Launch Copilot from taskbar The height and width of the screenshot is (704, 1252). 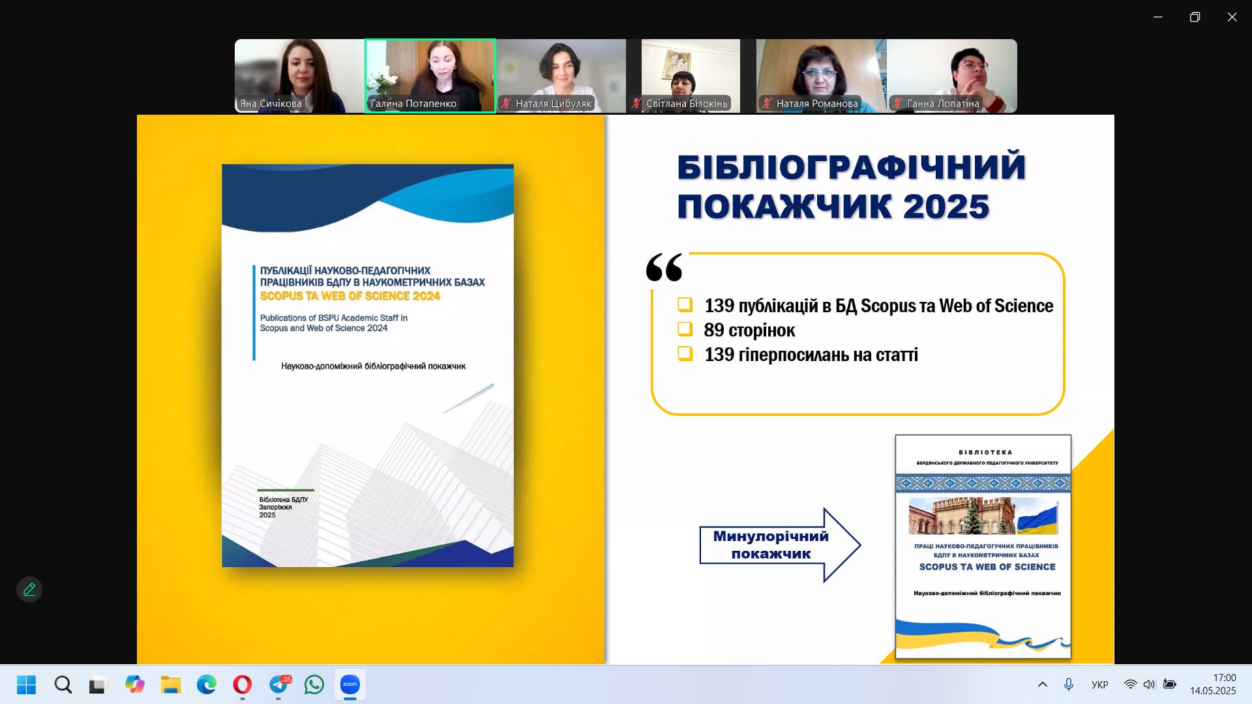pyautogui.click(x=135, y=684)
